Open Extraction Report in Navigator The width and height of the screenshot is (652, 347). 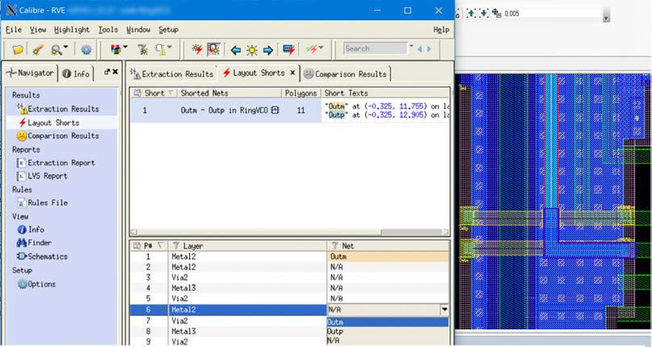tap(56, 163)
